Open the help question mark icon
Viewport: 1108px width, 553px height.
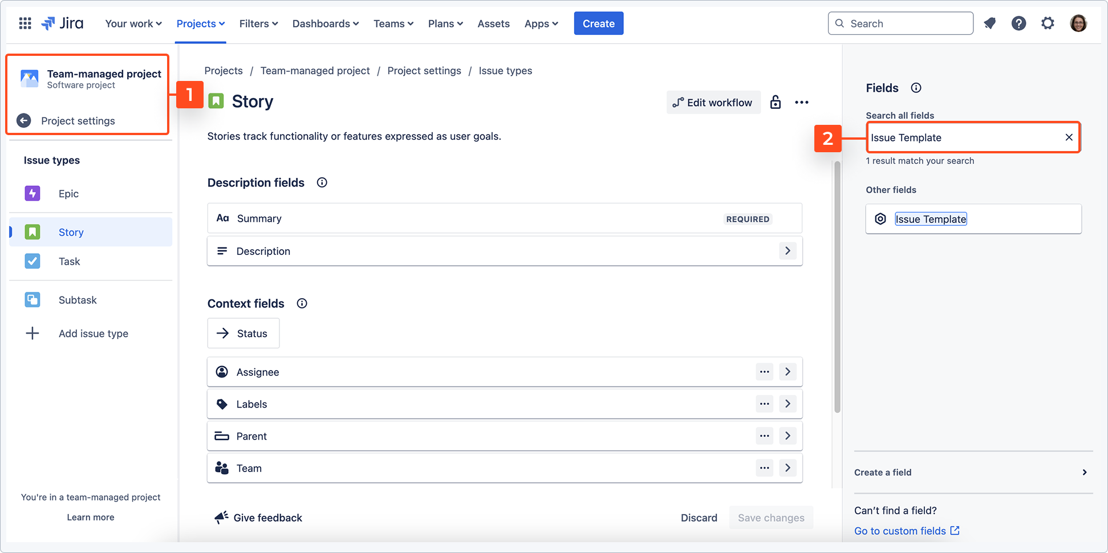tap(1018, 23)
